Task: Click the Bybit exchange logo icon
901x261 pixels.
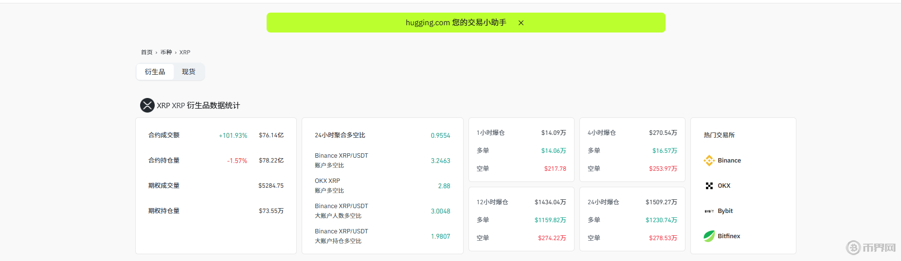Action: click(x=709, y=211)
